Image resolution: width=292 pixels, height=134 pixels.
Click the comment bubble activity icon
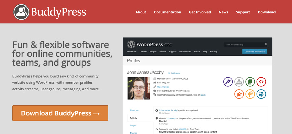click(x=157, y=118)
